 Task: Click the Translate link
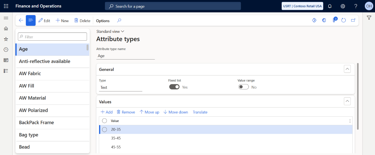200,112
